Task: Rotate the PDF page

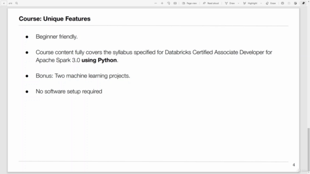Action: point(169,3)
